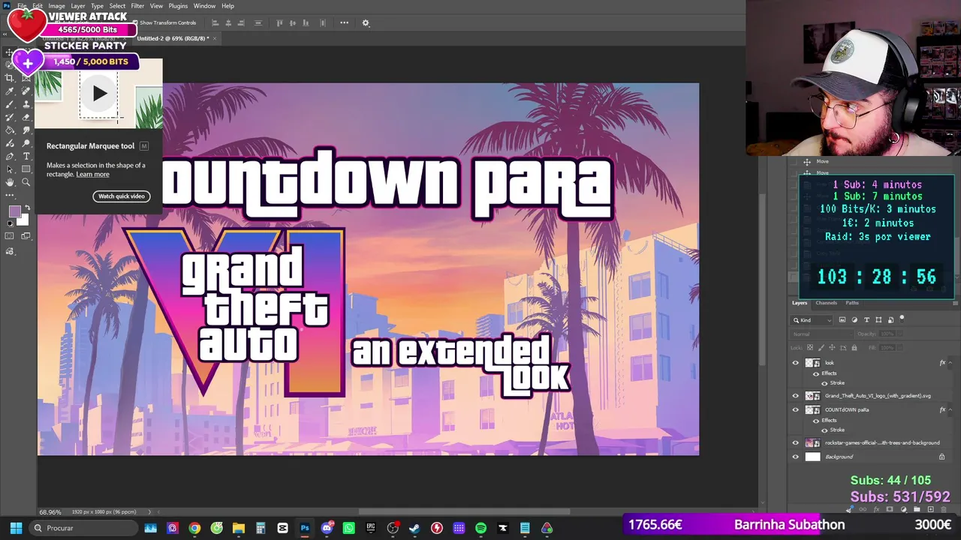Switch to the Channels tab
This screenshot has width=961, height=540.
pyautogui.click(x=826, y=303)
